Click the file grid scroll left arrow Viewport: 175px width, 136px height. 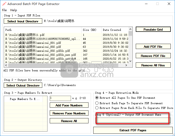(6, 65)
